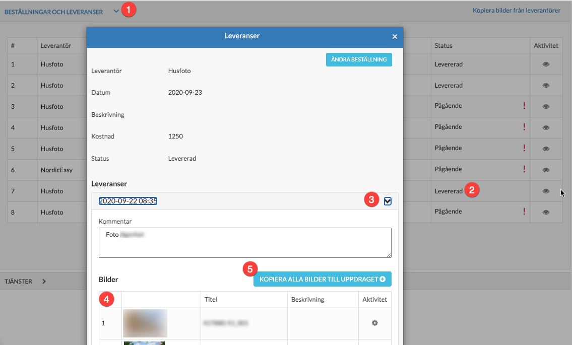Open gear settings for image 1
This screenshot has width=572, height=345.
click(374, 323)
